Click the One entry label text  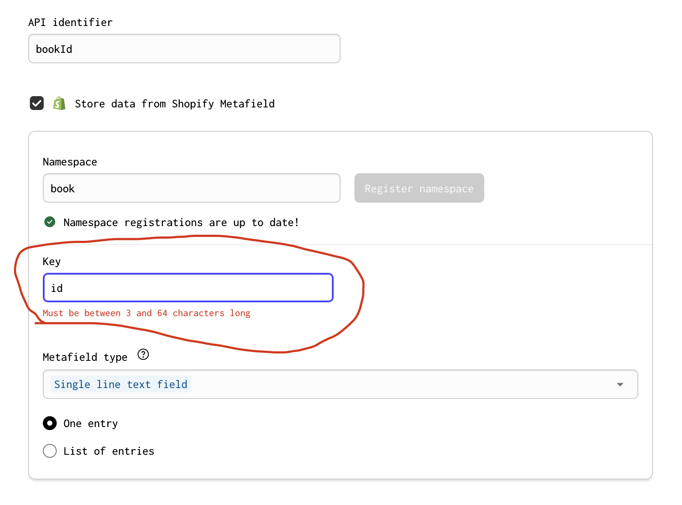(x=90, y=424)
